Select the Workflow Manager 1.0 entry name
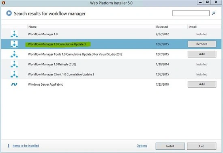 pyautogui.click(x=43, y=34)
